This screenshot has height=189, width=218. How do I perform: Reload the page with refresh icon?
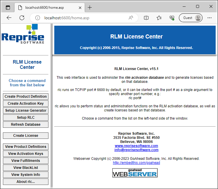(x=22, y=18)
